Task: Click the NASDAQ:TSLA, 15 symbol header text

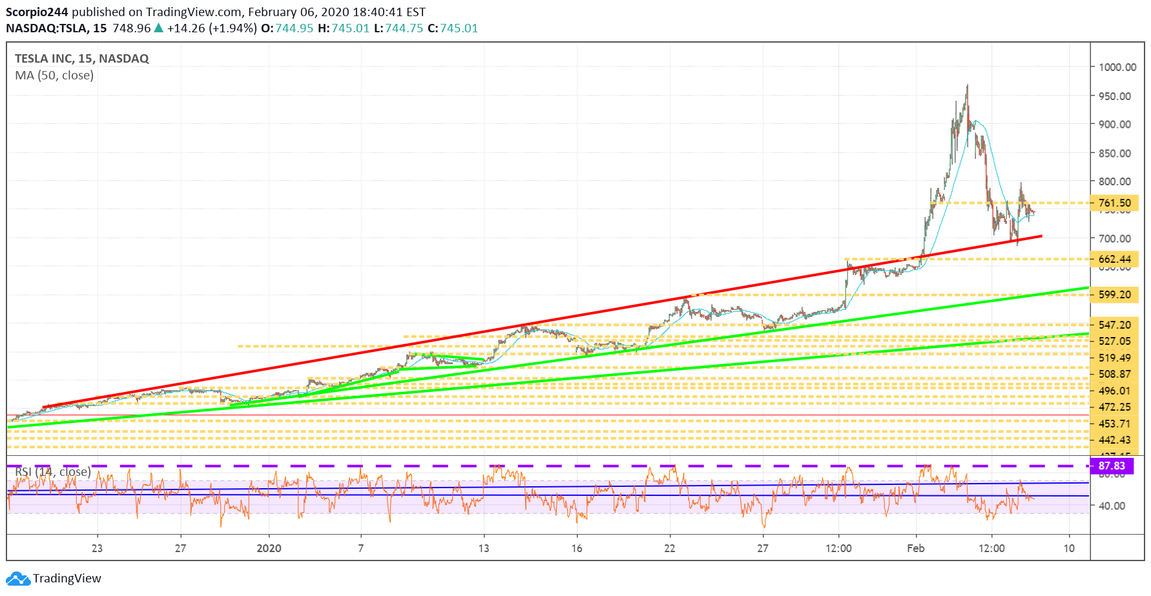Action: pyautogui.click(x=57, y=28)
